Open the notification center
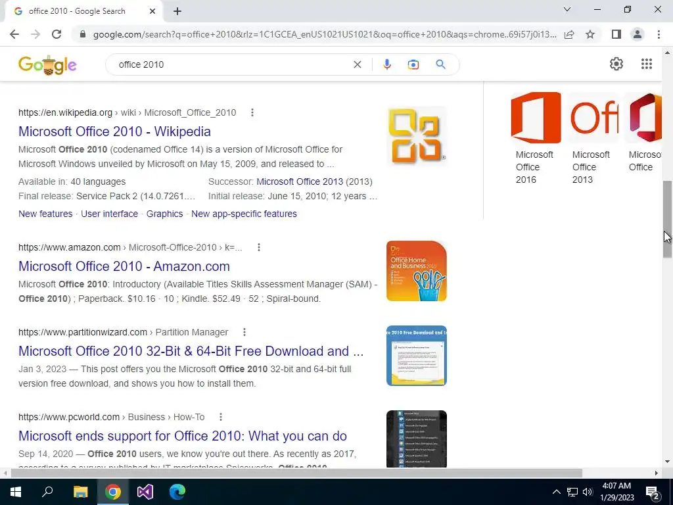The image size is (673, 505). [652, 493]
